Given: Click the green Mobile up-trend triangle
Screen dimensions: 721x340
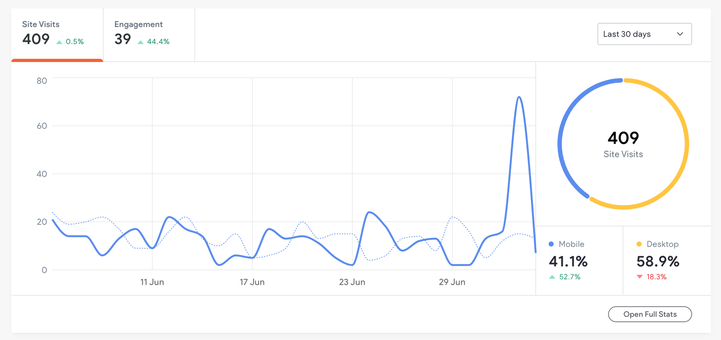Looking at the screenshot, I should [552, 277].
